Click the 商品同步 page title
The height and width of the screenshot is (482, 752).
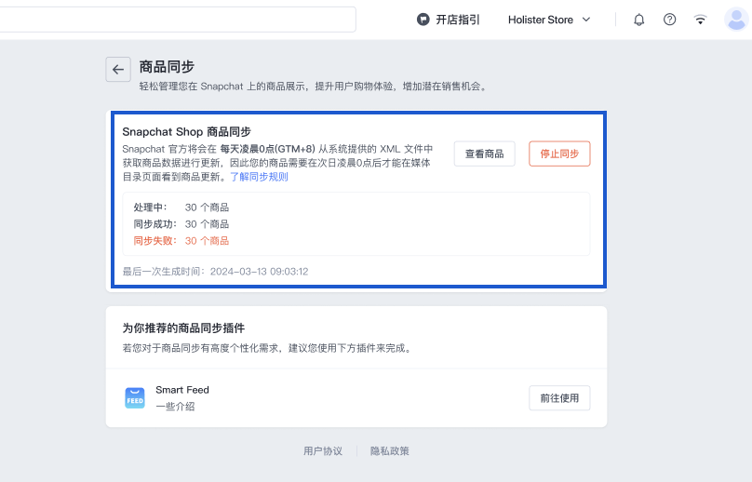[x=167, y=67]
